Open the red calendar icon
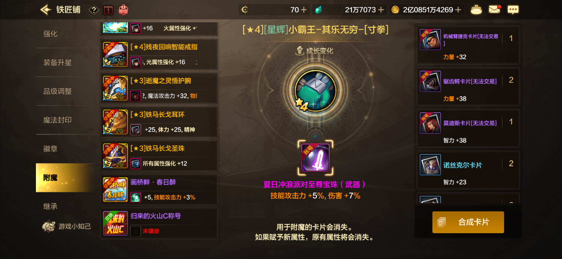Viewport: 562px width, 259px height. [108, 10]
